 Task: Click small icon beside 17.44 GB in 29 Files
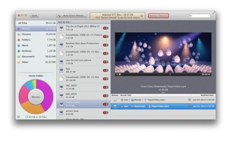point(18,117)
